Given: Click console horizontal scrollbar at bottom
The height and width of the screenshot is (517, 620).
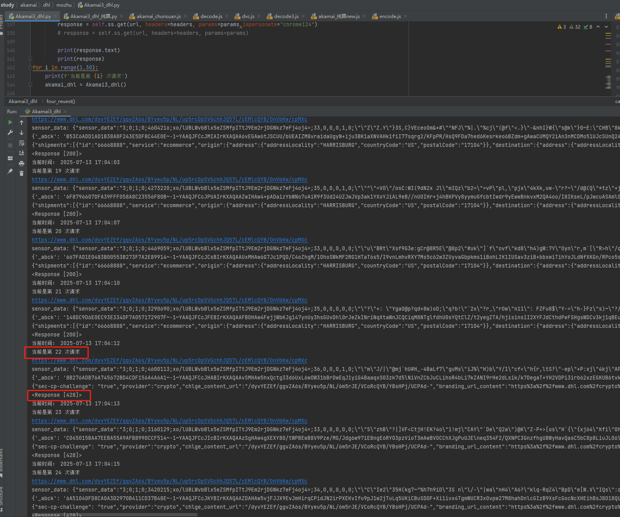Looking at the screenshot, I should coord(114,515).
